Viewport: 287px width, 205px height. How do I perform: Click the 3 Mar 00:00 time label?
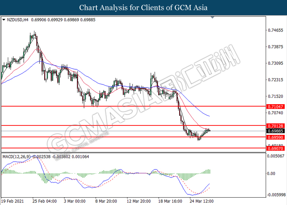pos(75,201)
